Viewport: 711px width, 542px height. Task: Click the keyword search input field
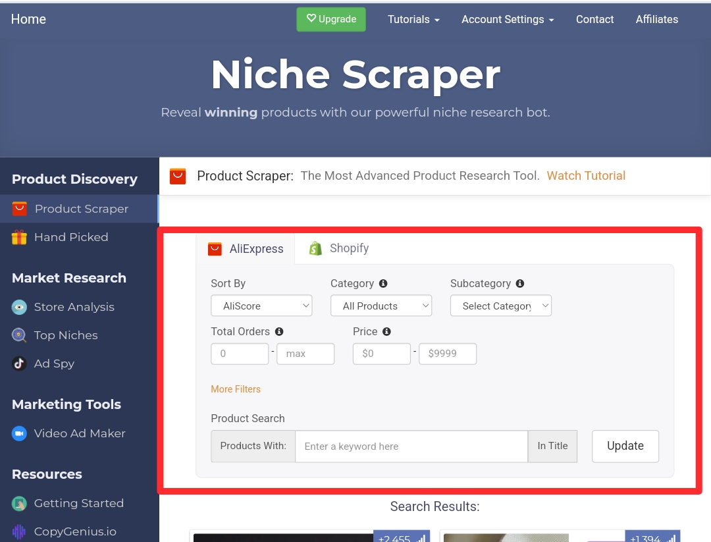[411, 447]
